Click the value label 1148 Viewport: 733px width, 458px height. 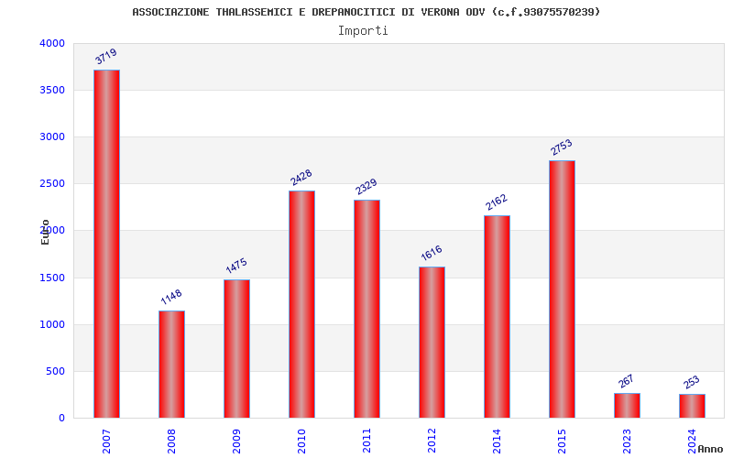click(x=171, y=297)
